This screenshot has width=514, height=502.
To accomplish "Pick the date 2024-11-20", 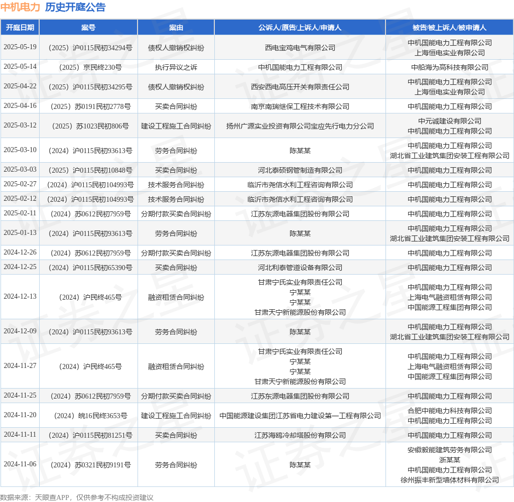I will pyautogui.click(x=20, y=415).
